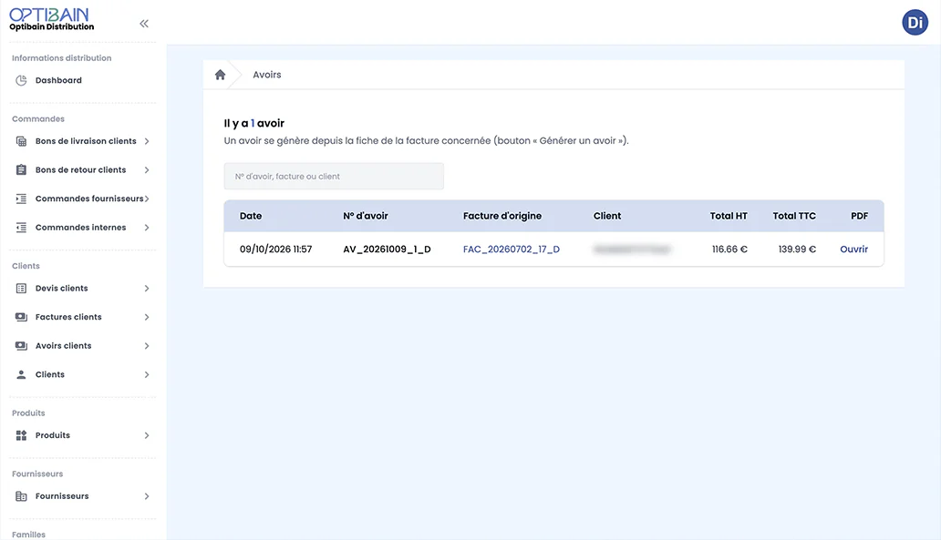The image size is (941, 540).
Task: Click the blurred client name cell
Action: tap(632, 250)
